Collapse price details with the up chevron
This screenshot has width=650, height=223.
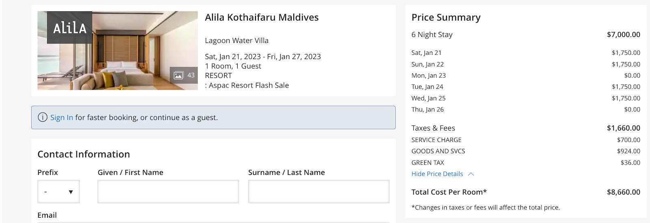(471, 174)
